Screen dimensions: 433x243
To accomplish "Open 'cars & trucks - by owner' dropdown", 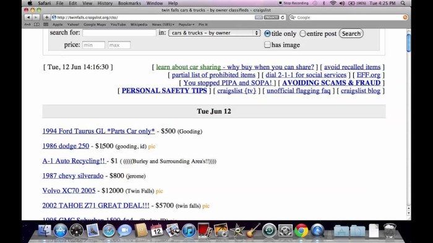I will point(214,33).
